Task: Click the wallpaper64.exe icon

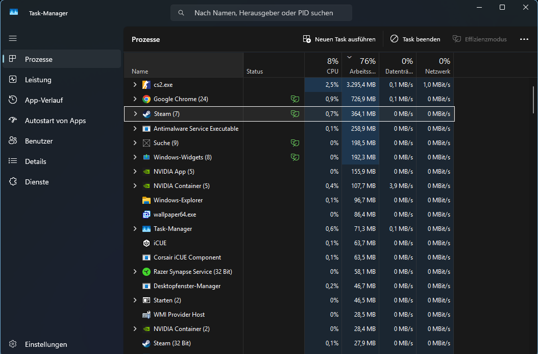Action: pyautogui.click(x=146, y=215)
